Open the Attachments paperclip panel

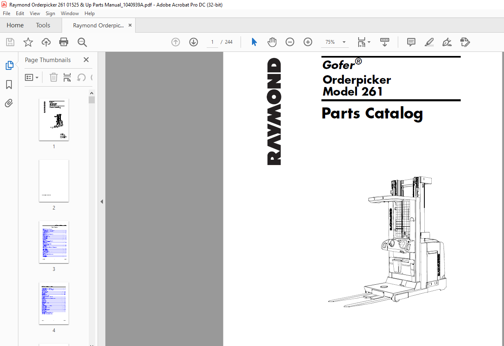tap(9, 103)
